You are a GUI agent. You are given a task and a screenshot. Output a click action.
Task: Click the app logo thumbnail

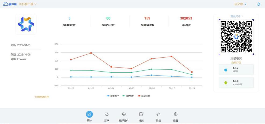[x=26, y=24]
